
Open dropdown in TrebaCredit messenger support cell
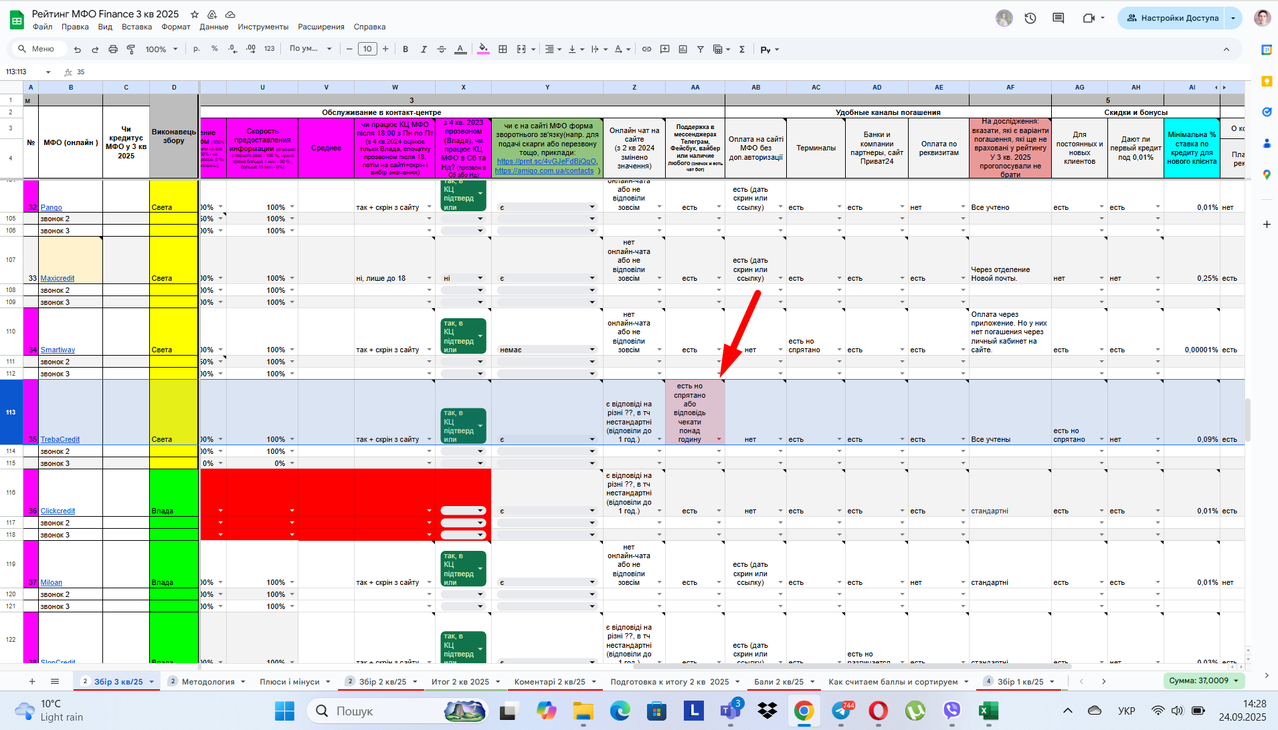tap(719, 439)
